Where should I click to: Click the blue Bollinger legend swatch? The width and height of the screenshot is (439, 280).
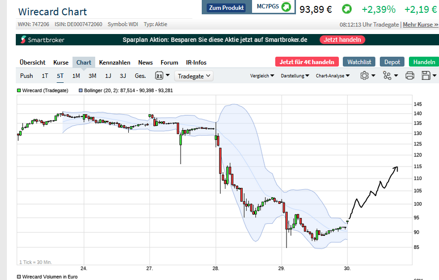point(80,91)
